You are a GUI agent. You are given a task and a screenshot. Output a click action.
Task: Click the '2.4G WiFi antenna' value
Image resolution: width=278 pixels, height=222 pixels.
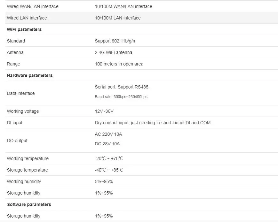[114, 52]
